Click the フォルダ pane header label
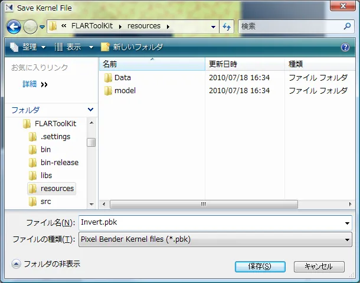Viewport: 360px width, 283px height. click(x=25, y=110)
